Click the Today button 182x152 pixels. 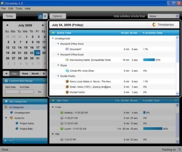(x=9, y=16)
